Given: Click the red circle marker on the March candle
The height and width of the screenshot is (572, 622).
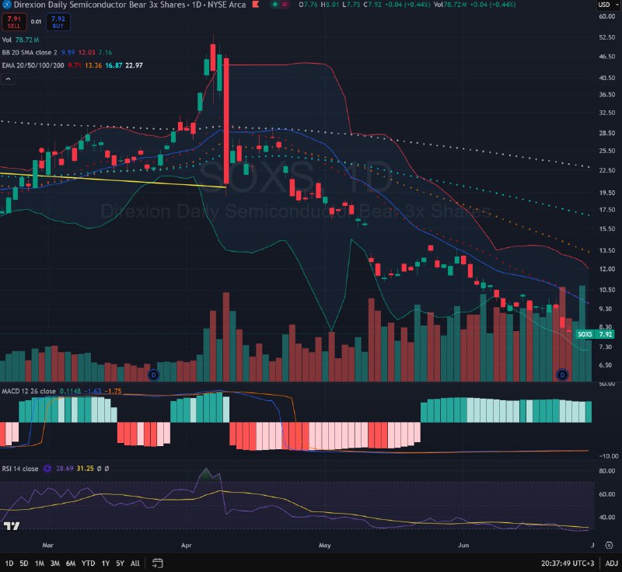Looking at the screenshot, I should pyautogui.click(x=42, y=150).
